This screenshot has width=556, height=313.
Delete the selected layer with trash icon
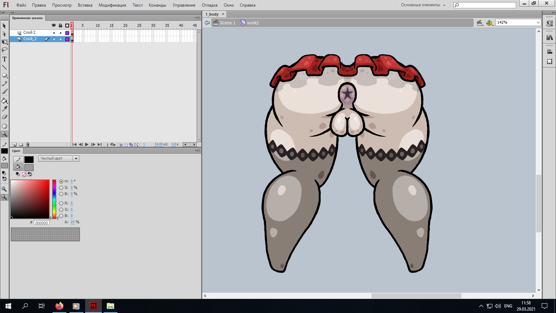pos(27,145)
